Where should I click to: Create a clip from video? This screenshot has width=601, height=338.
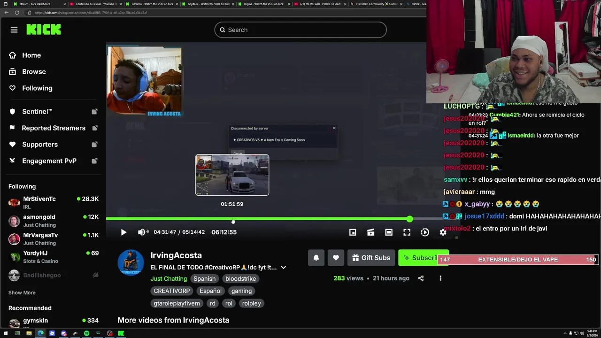[x=370, y=232]
